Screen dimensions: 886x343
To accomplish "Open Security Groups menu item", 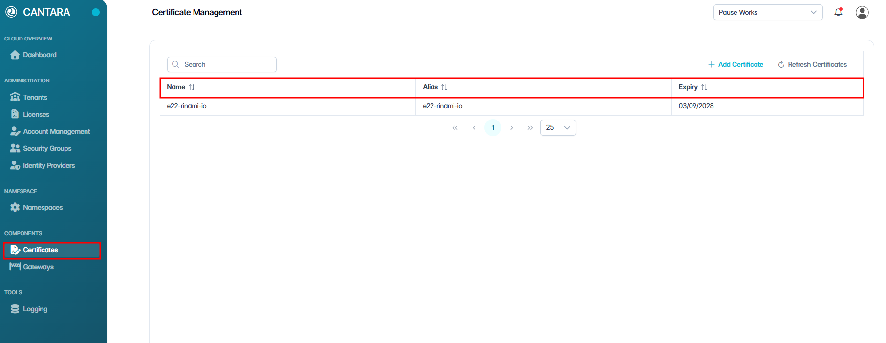I will (47, 148).
